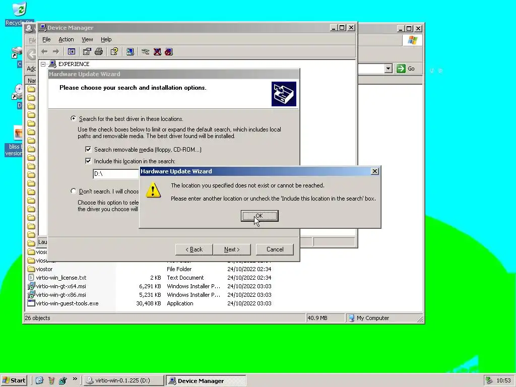516x387 pixels.
Task: Toggle 'Include this location in the search' checkbox
Action: coord(88,161)
